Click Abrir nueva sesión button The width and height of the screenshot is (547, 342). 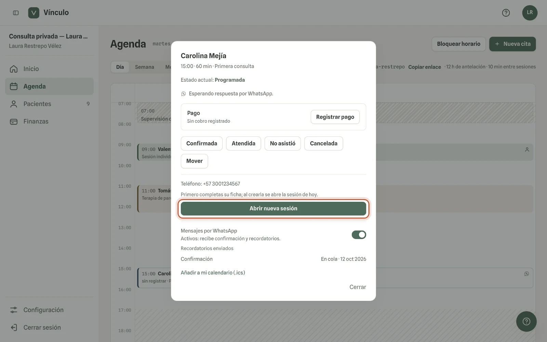pyautogui.click(x=273, y=208)
